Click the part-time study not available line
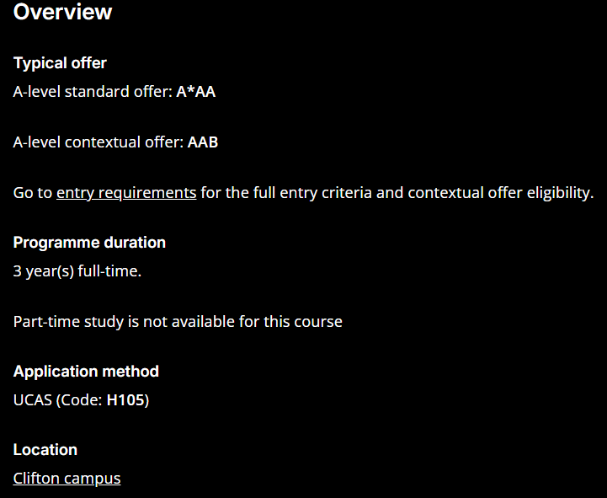Image resolution: width=607 pixels, height=498 pixels. (178, 322)
